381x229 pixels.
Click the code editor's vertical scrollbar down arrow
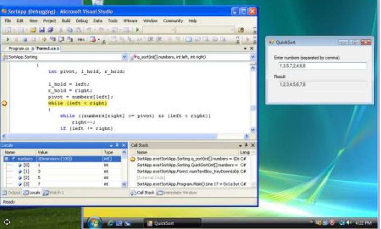coord(253,130)
